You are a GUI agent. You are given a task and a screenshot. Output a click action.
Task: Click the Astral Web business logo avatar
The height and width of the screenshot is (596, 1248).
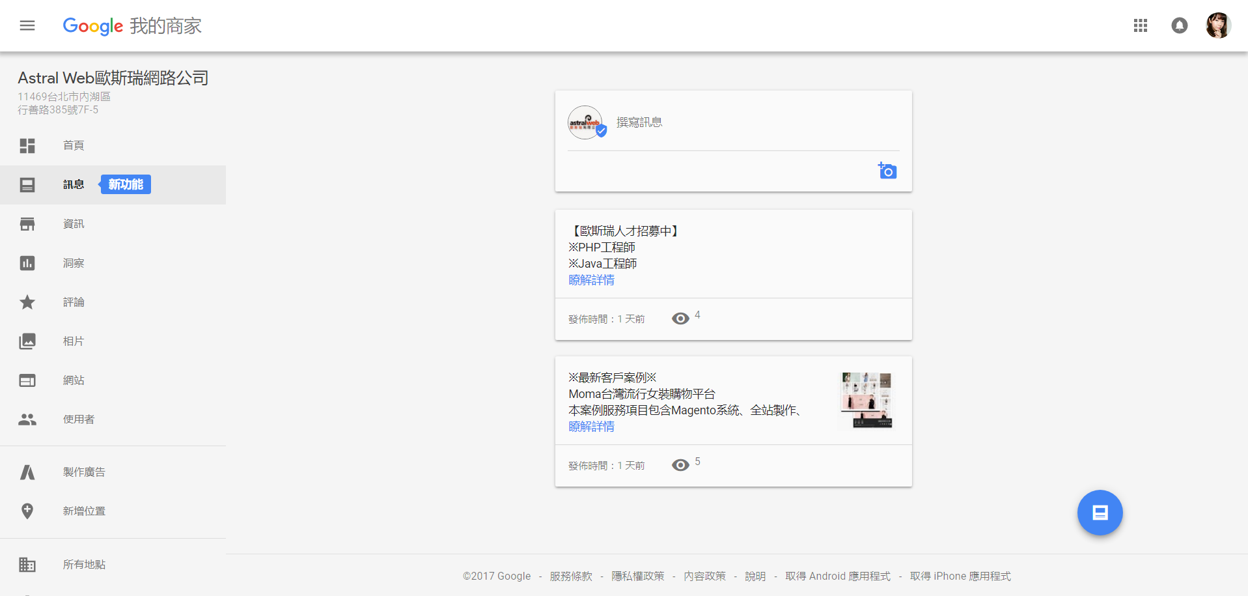pyautogui.click(x=585, y=122)
